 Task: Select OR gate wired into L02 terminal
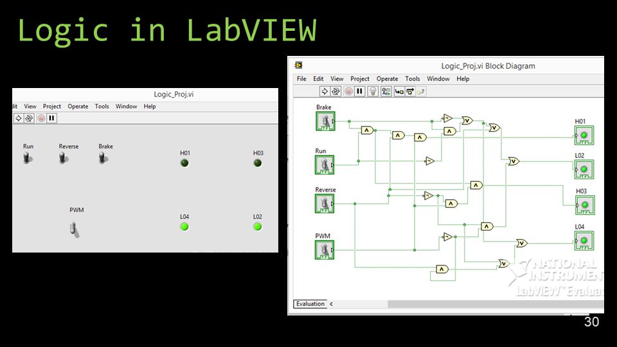(x=514, y=161)
